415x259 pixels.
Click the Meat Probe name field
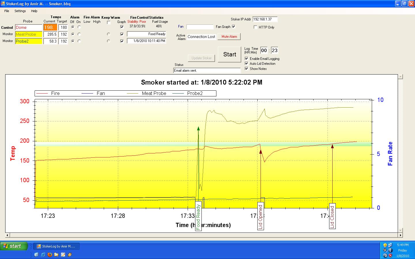[x=29, y=34]
